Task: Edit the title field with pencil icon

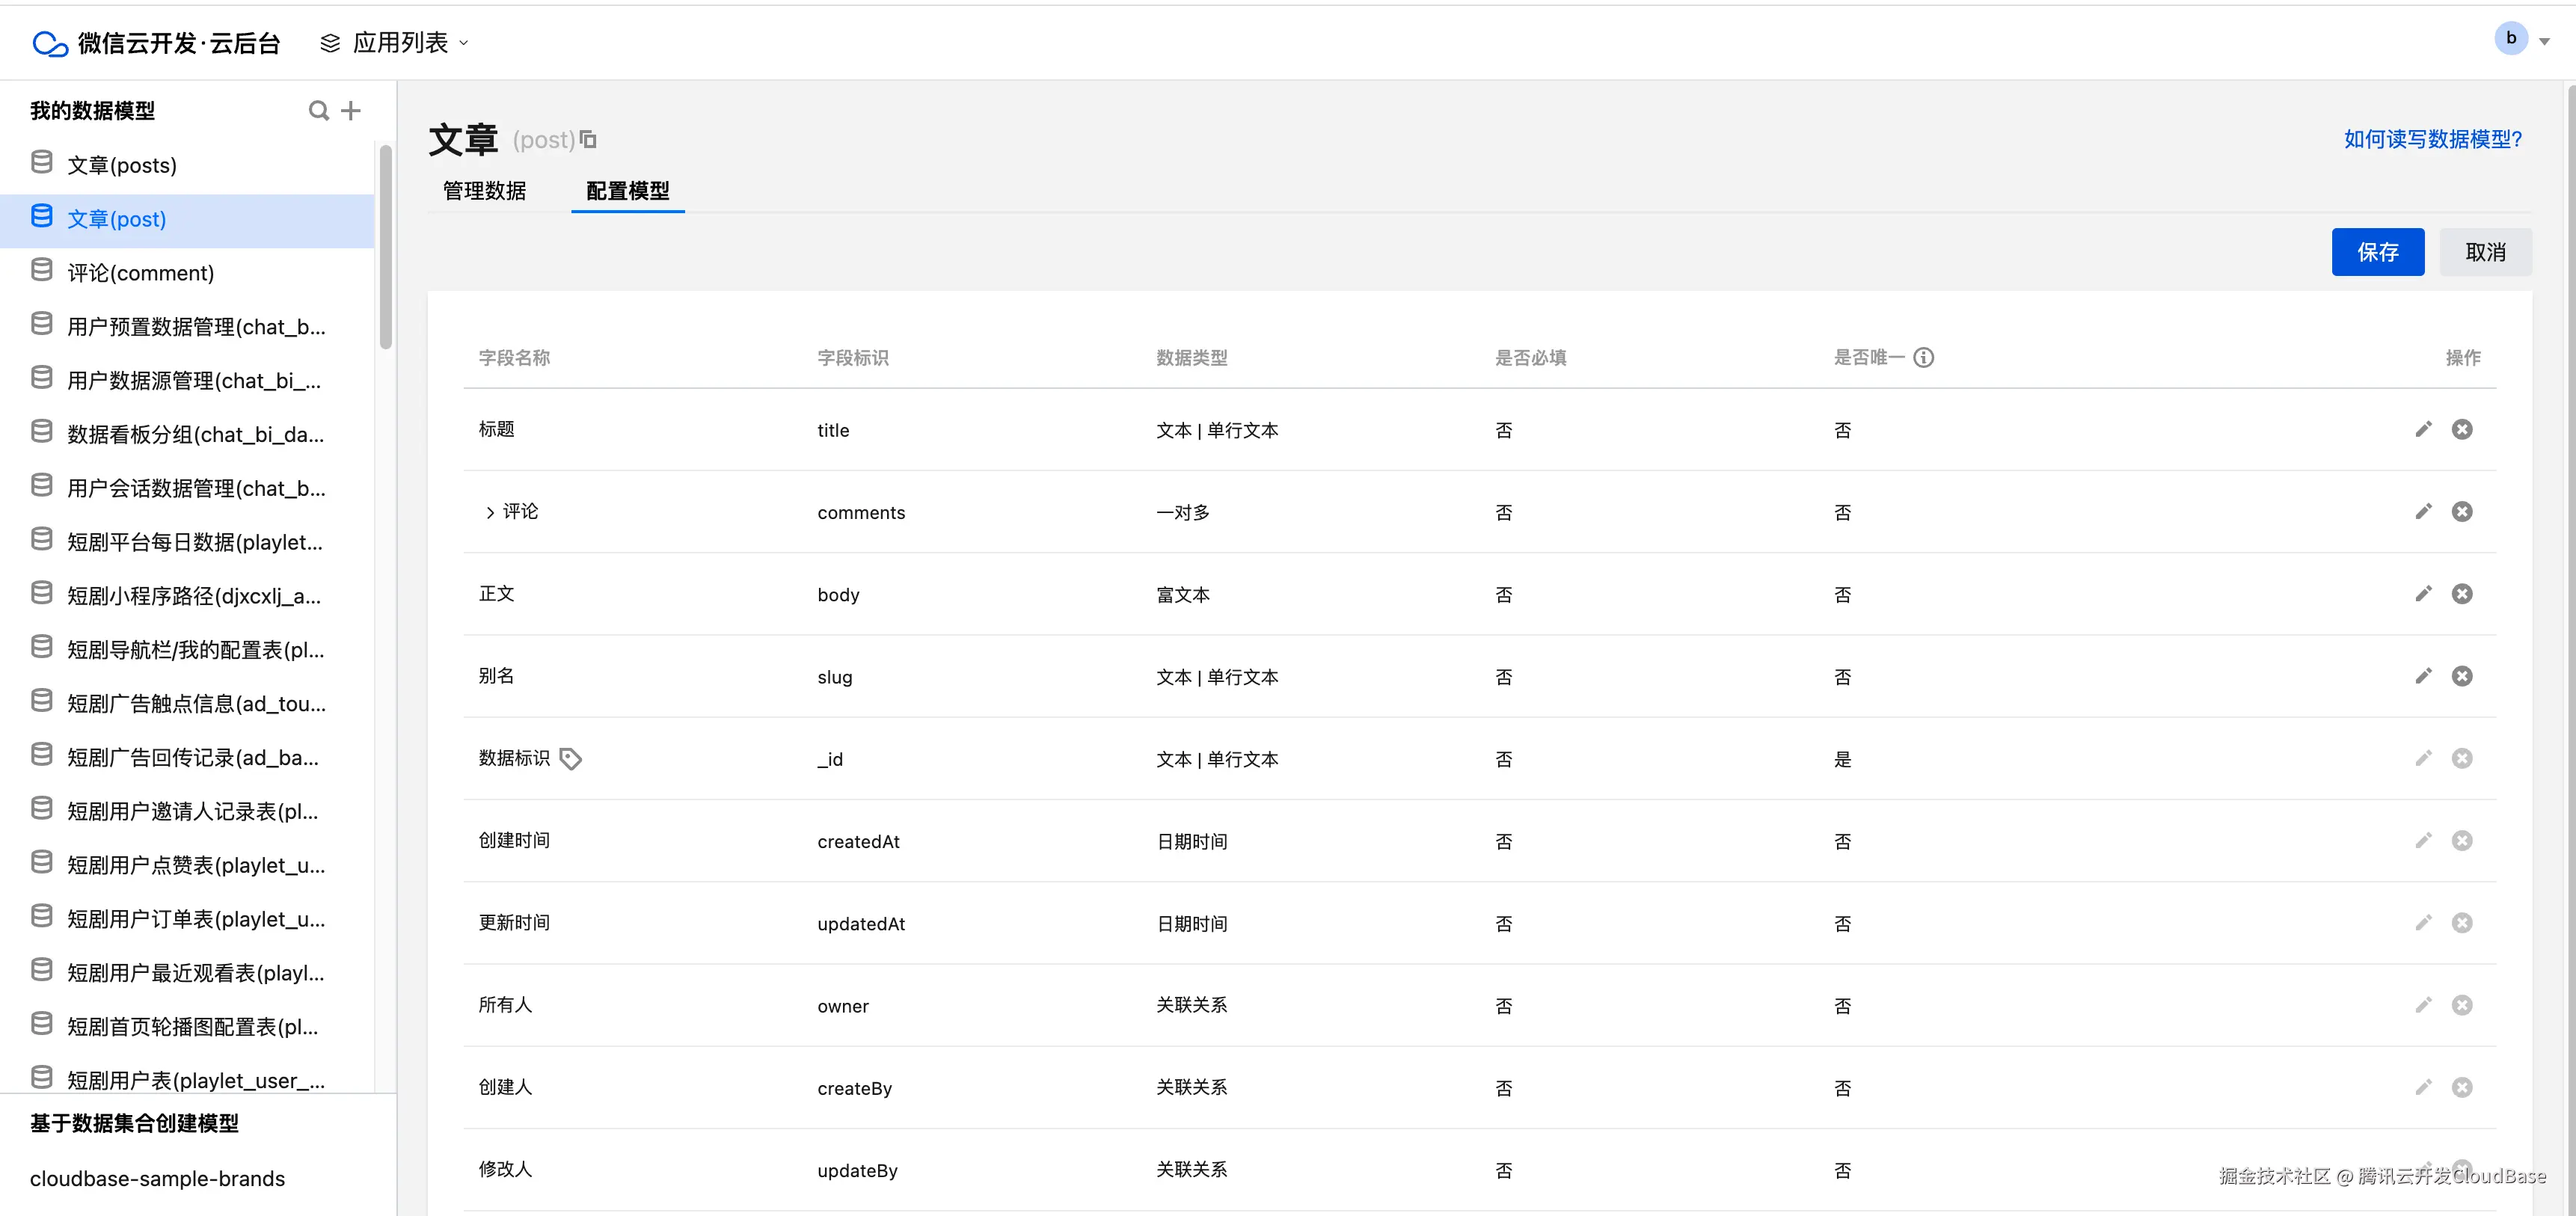Action: coord(2423,430)
